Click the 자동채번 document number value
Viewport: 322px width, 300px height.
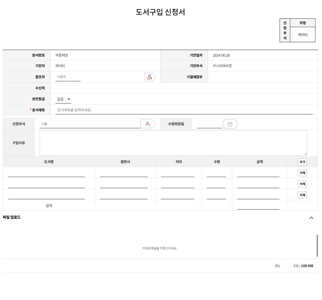tap(62, 55)
